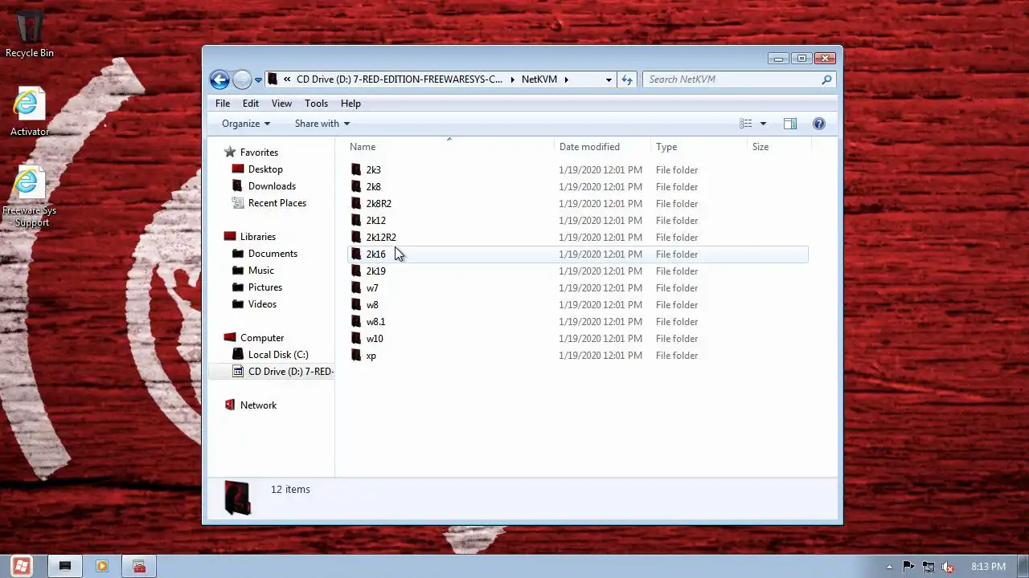Click the refresh button beside address bar
The width and height of the screenshot is (1029, 578).
(x=627, y=79)
